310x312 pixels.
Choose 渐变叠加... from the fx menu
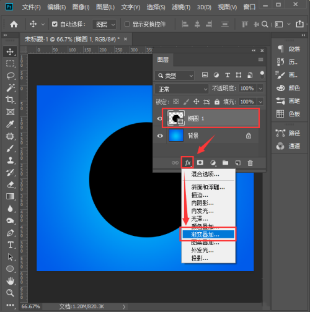tap(208, 235)
